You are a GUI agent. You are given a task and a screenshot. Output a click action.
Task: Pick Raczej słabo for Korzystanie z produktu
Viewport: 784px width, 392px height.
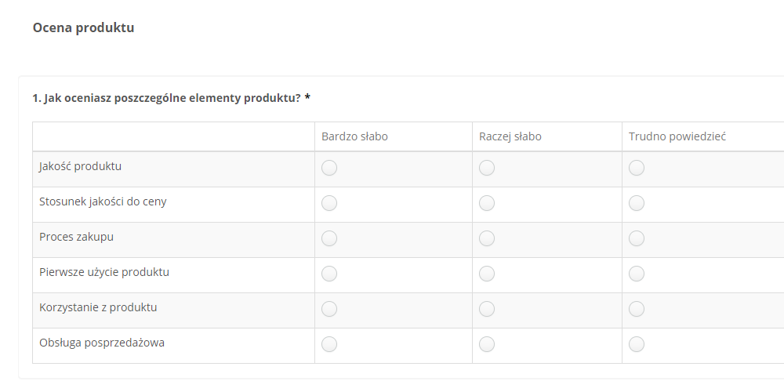pyautogui.click(x=487, y=309)
